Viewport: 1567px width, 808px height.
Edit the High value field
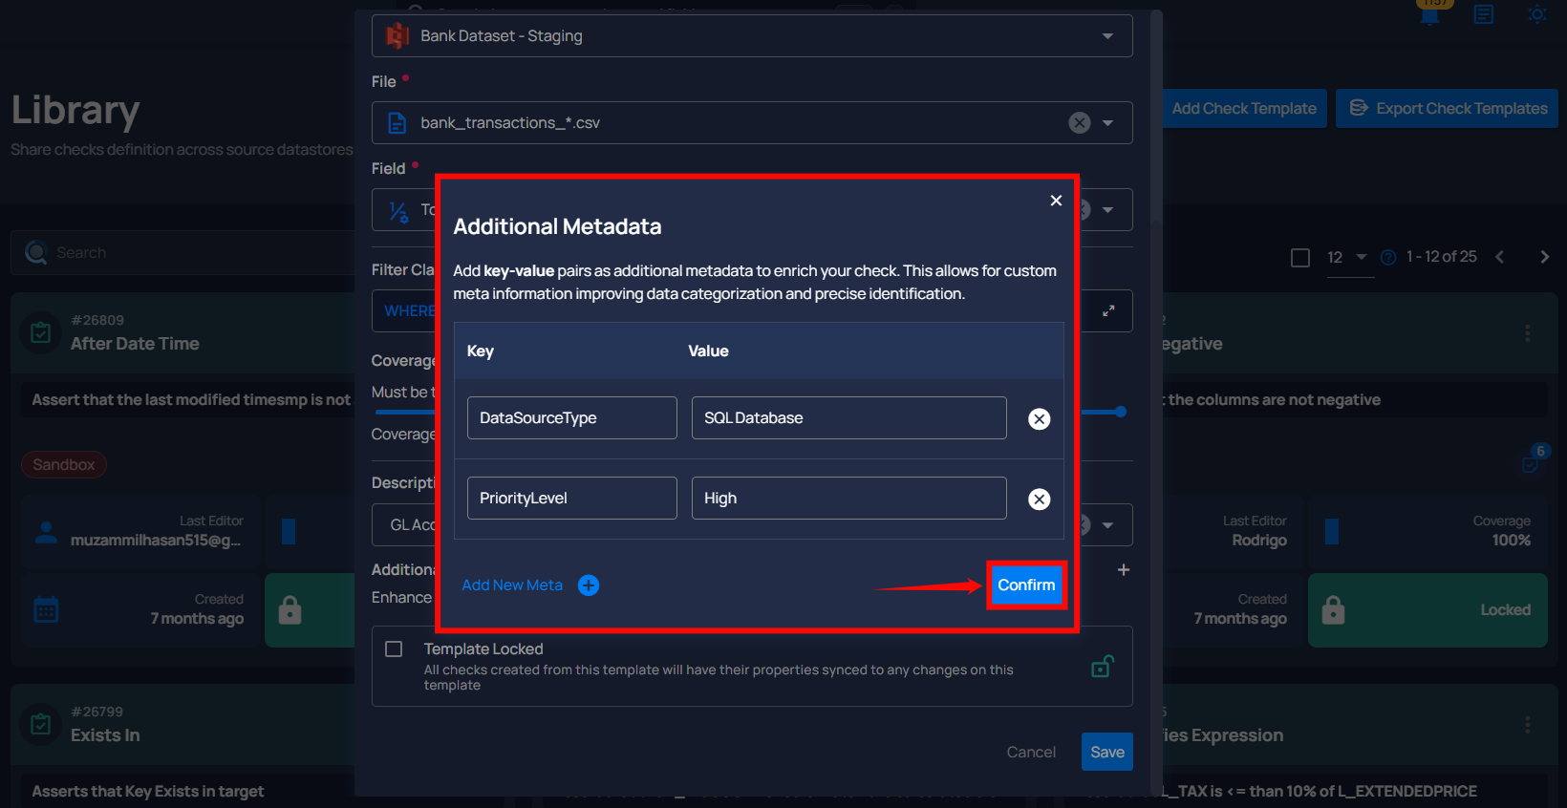click(848, 498)
